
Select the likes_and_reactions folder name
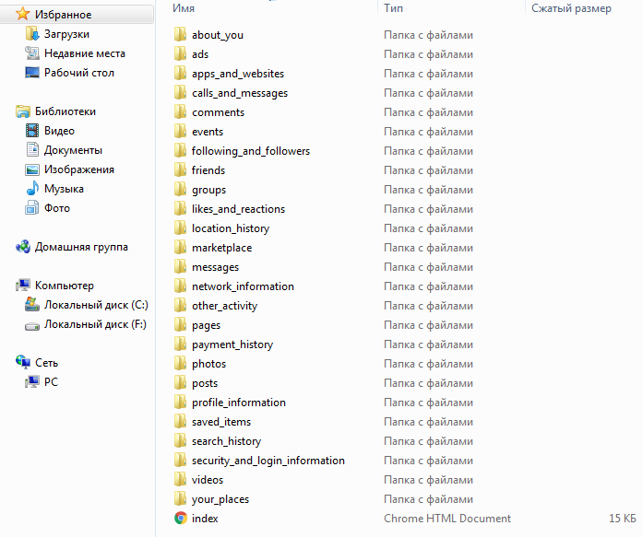pyautogui.click(x=238, y=209)
